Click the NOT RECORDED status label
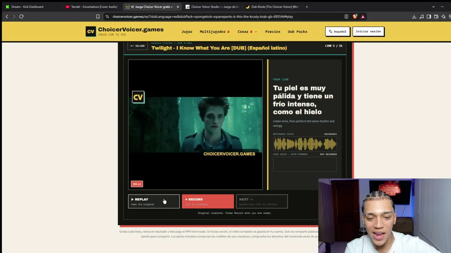 328,154
